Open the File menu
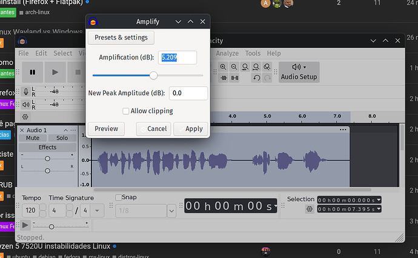 (x=24, y=53)
